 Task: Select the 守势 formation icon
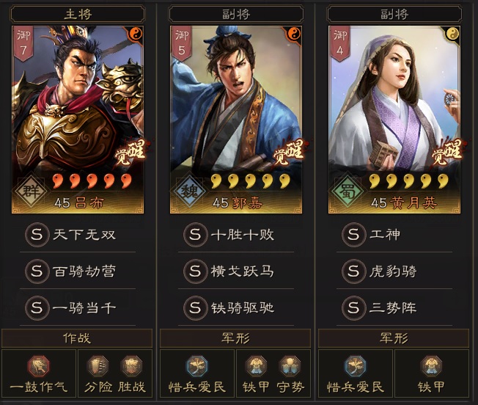[x=290, y=365]
